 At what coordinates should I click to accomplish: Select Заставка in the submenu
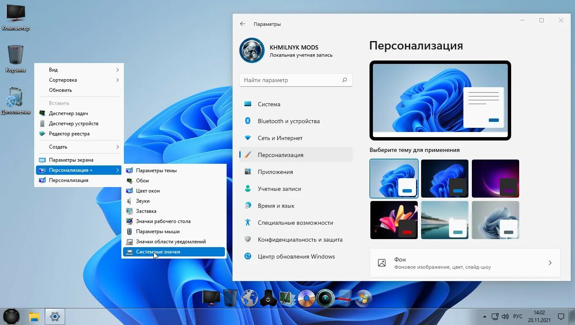coord(174,211)
